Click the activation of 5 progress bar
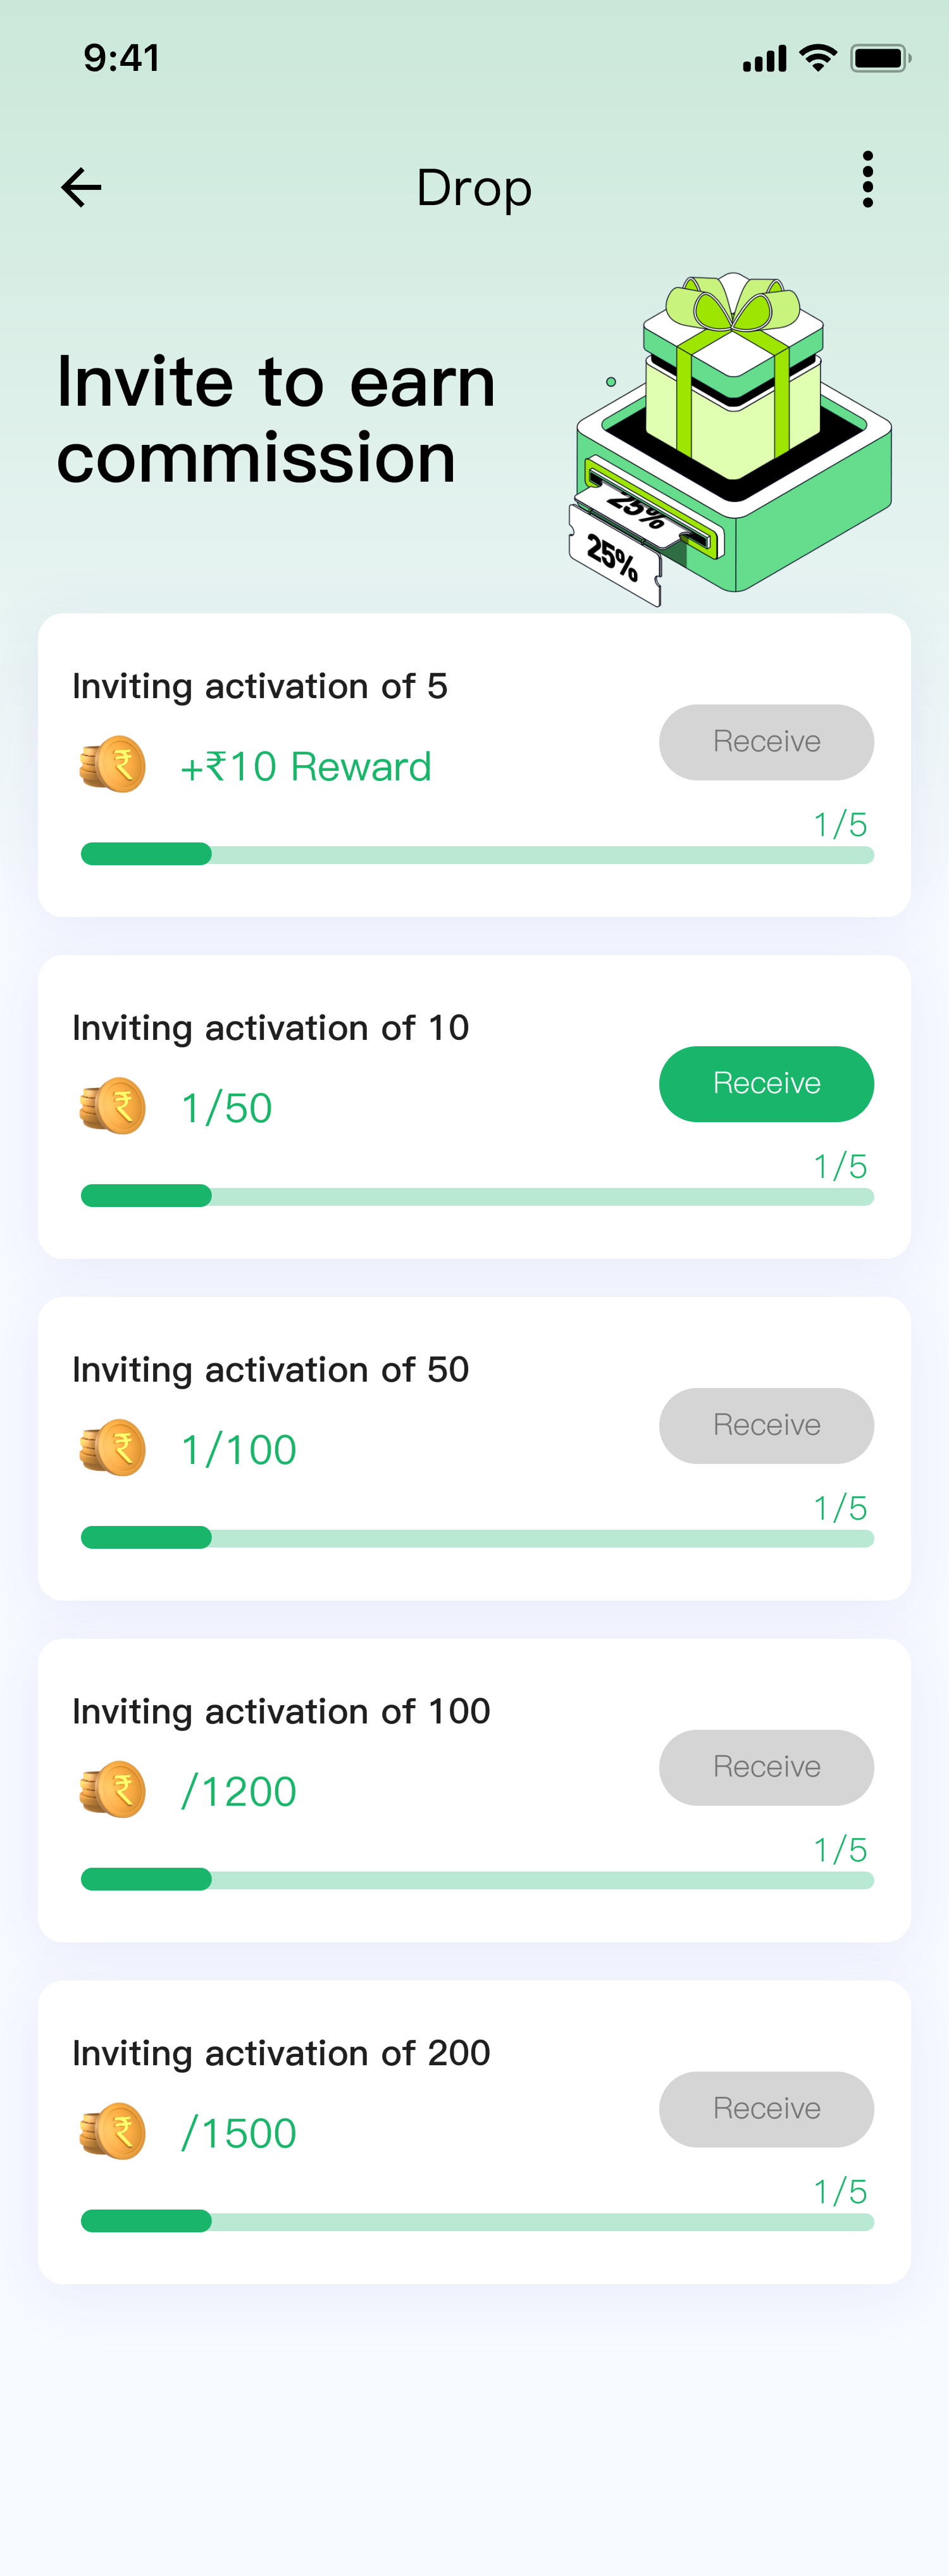 click(477, 854)
